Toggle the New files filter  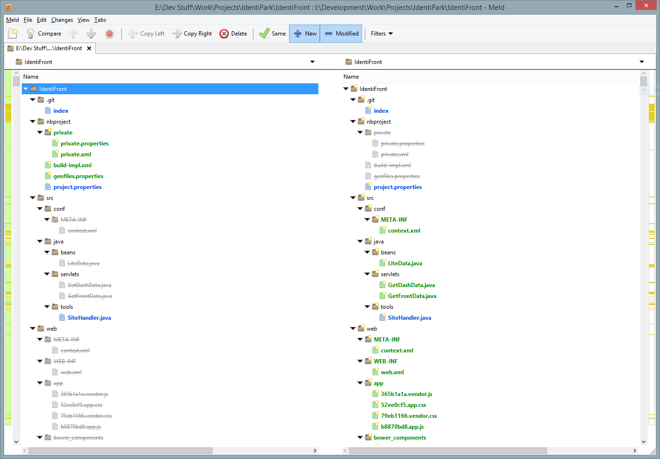pos(305,34)
